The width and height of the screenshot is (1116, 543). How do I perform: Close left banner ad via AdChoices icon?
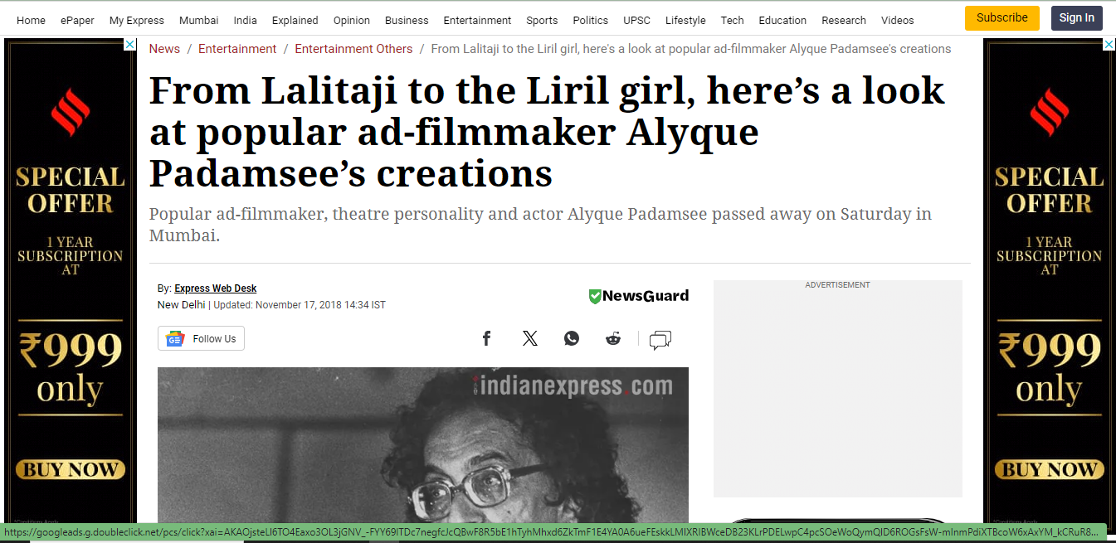(130, 44)
